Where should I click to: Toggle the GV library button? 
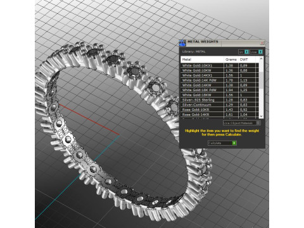243,52
